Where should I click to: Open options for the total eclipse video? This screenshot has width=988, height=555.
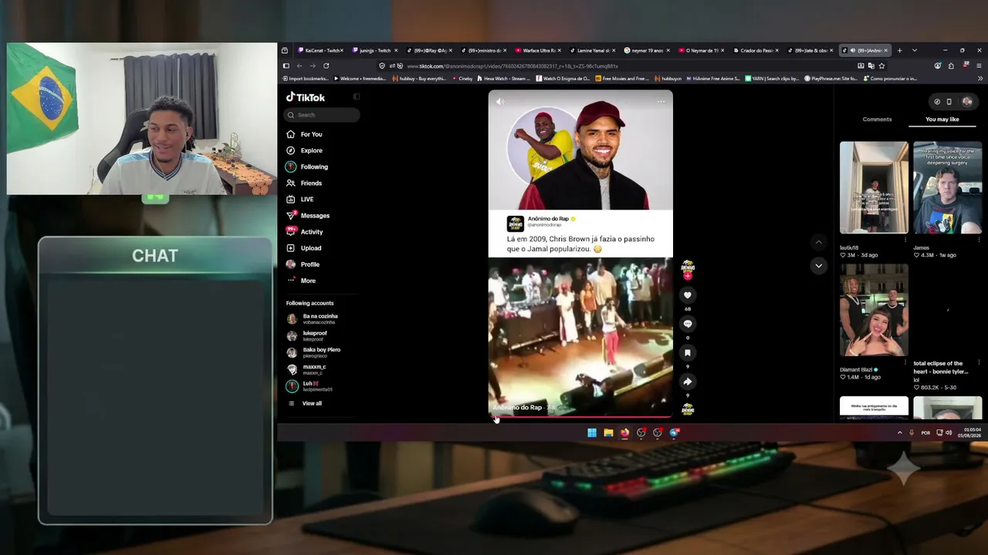[979, 362]
